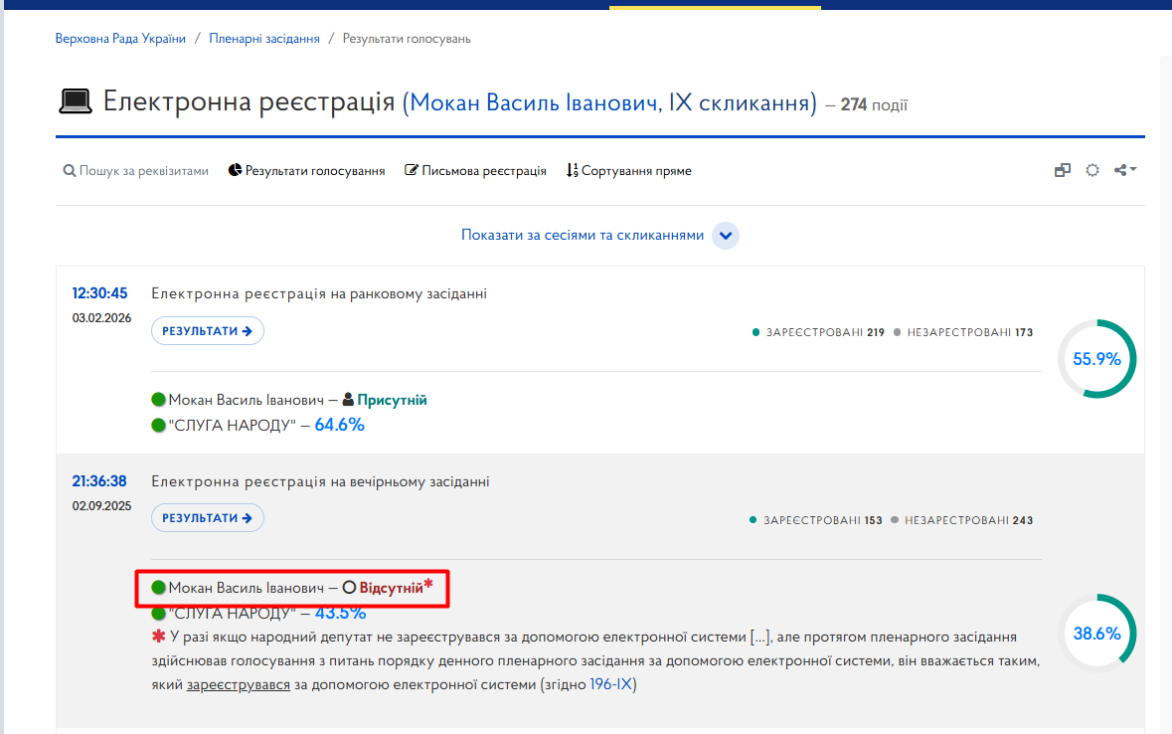This screenshot has height=734, width=1172.
Task: Click НЕЗАРЕЄСТРОВАНІ 173 legend entry
Action: point(963,332)
